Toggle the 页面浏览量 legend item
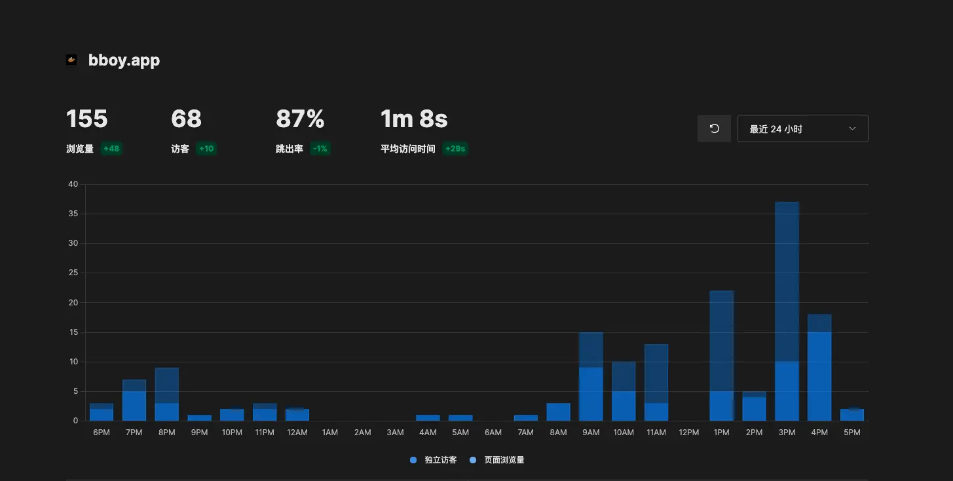Viewport: 953px width, 481px height. (x=497, y=460)
